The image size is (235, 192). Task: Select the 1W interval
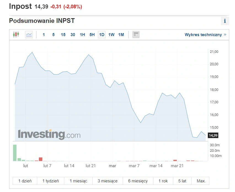click(x=111, y=35)
